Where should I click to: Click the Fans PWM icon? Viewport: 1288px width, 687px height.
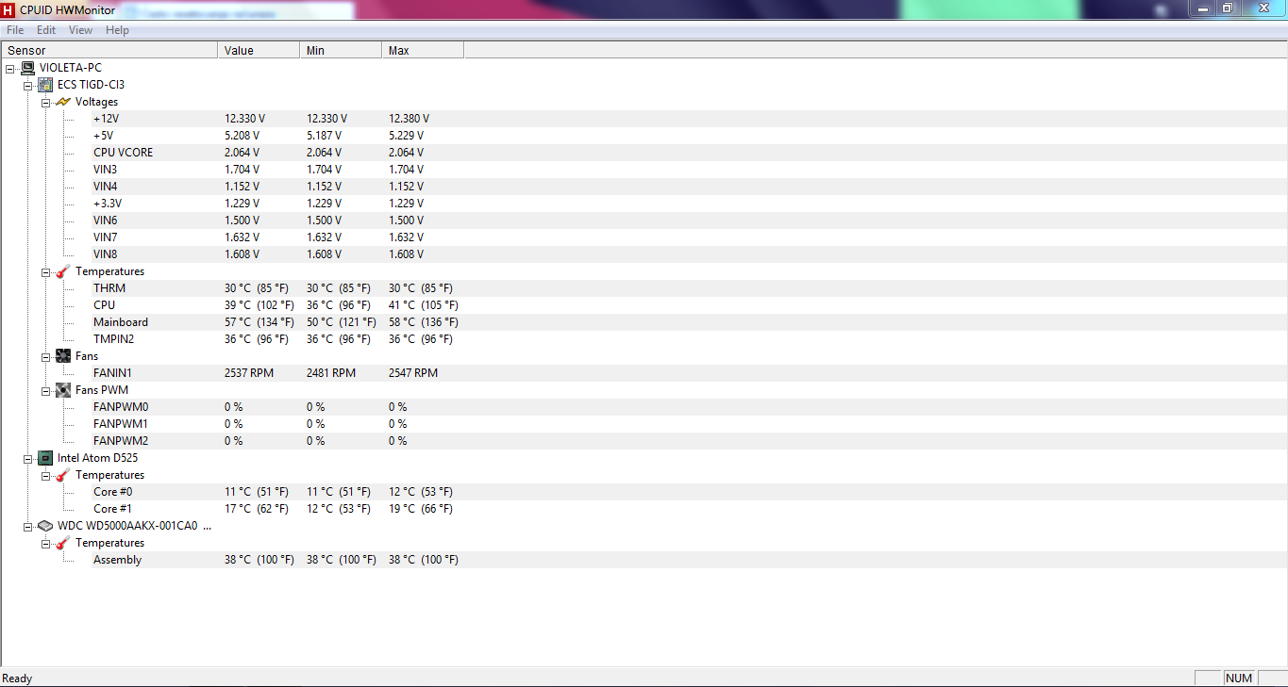click(63, 390)
